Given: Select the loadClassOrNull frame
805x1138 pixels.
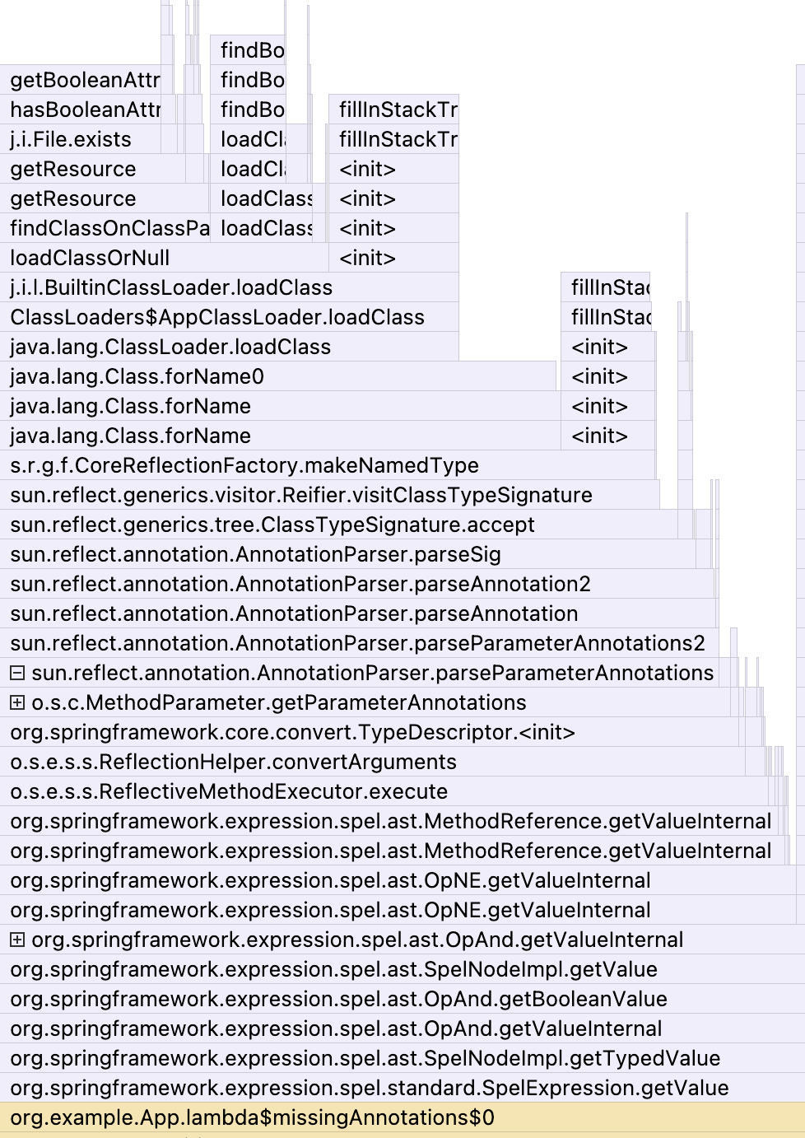Looking at the screenshot, I should point(164,258).
